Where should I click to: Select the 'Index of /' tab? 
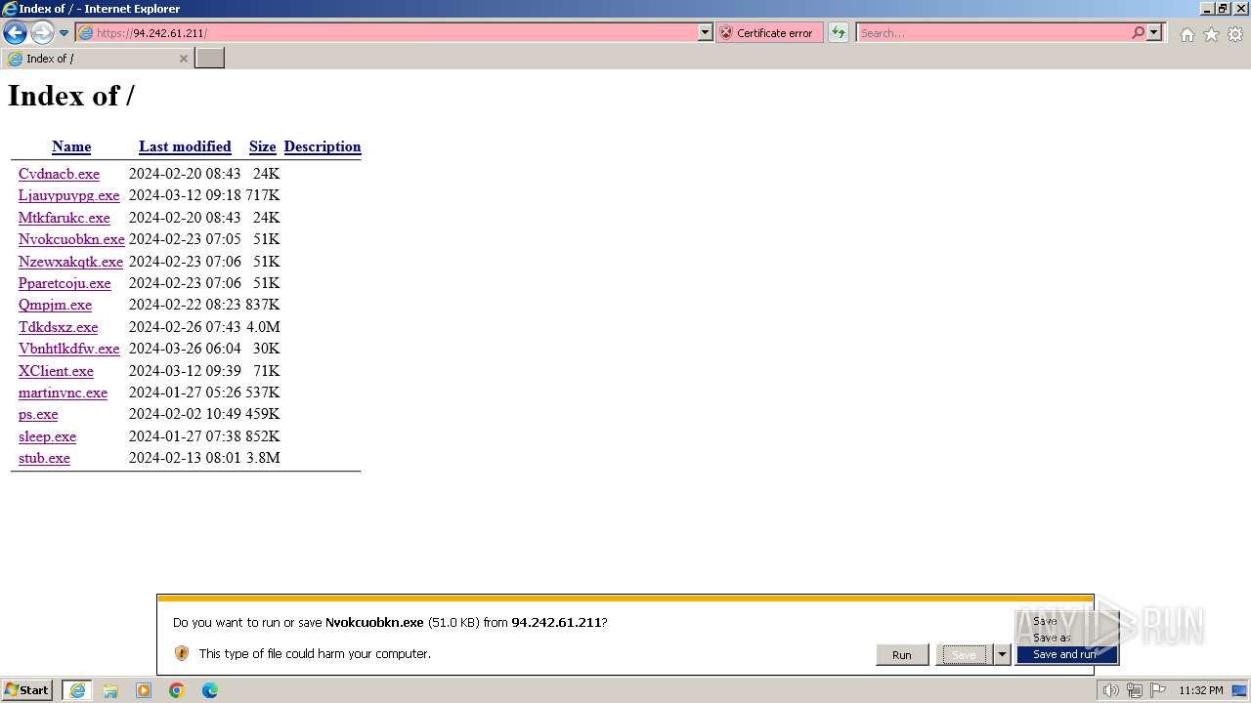97,59
